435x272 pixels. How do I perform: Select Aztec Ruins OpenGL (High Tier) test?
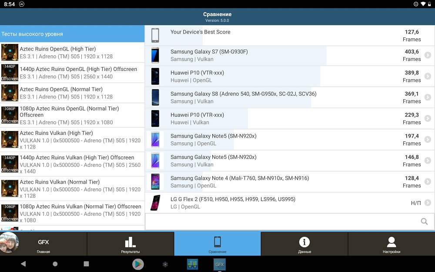click(72, 53)
